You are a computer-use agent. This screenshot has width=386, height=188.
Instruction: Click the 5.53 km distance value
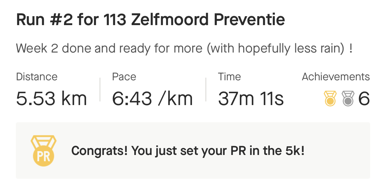(51, 99)
